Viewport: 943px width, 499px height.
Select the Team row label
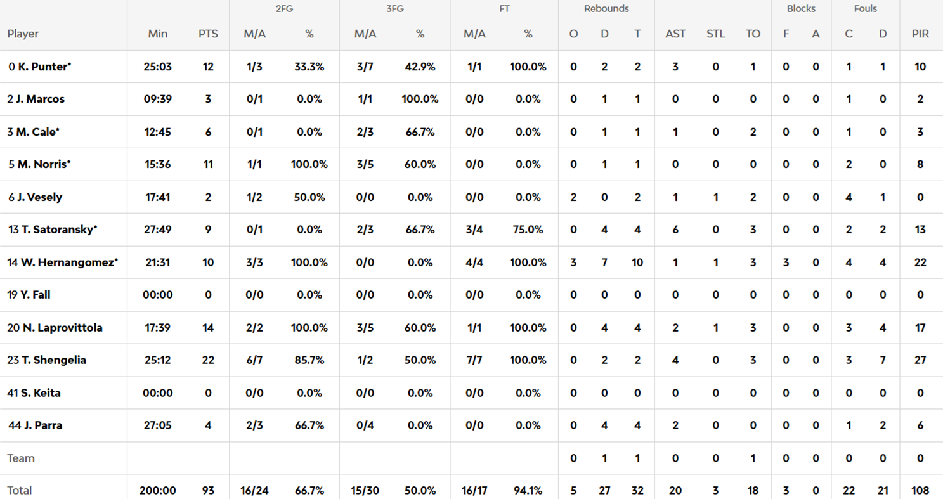coord(21,458)
